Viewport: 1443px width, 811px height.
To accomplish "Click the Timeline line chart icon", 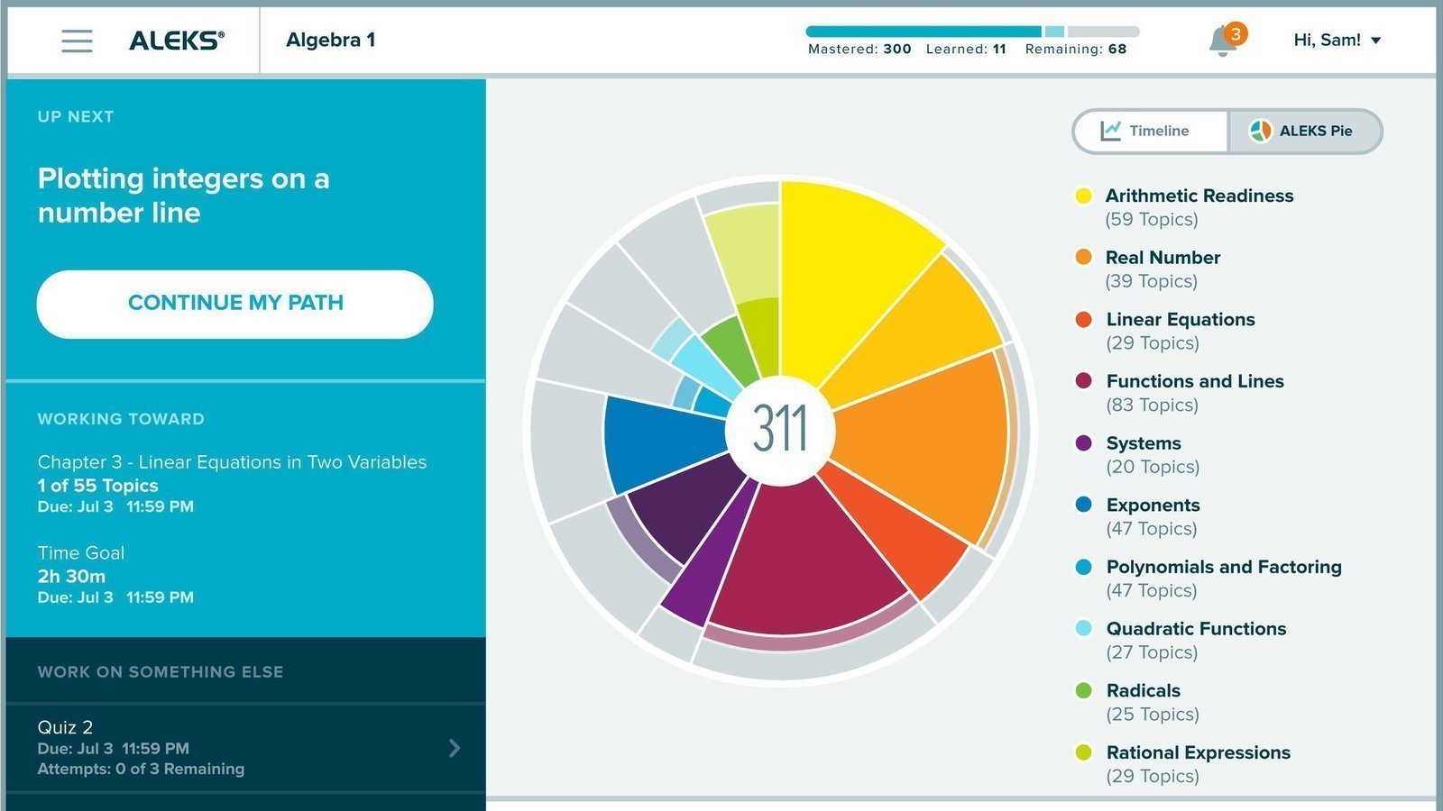I will coord(1110,131).
